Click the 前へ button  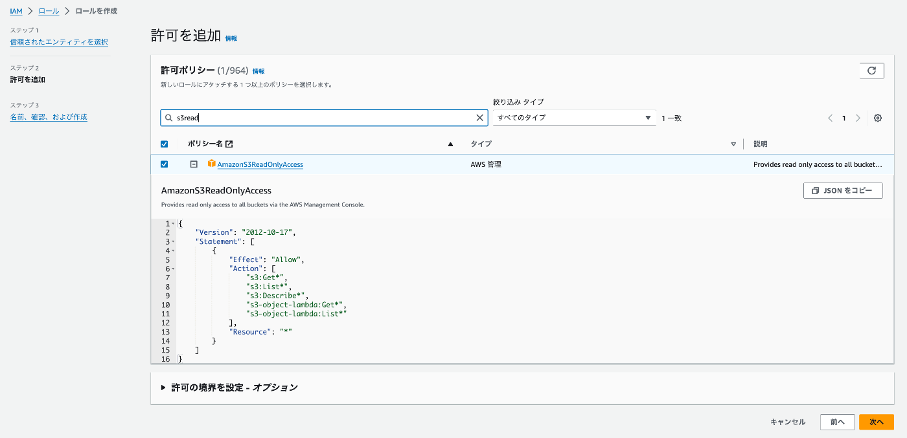837,422
